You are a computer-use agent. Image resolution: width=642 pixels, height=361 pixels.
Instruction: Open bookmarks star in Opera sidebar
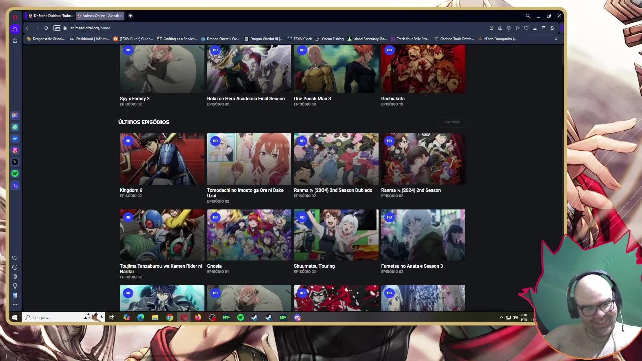(x=15, y=40)
